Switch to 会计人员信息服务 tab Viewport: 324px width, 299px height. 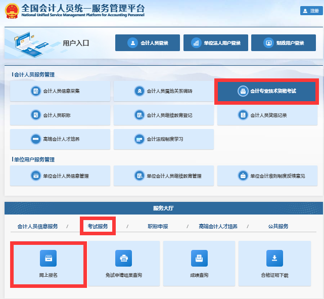click(37, 226)
